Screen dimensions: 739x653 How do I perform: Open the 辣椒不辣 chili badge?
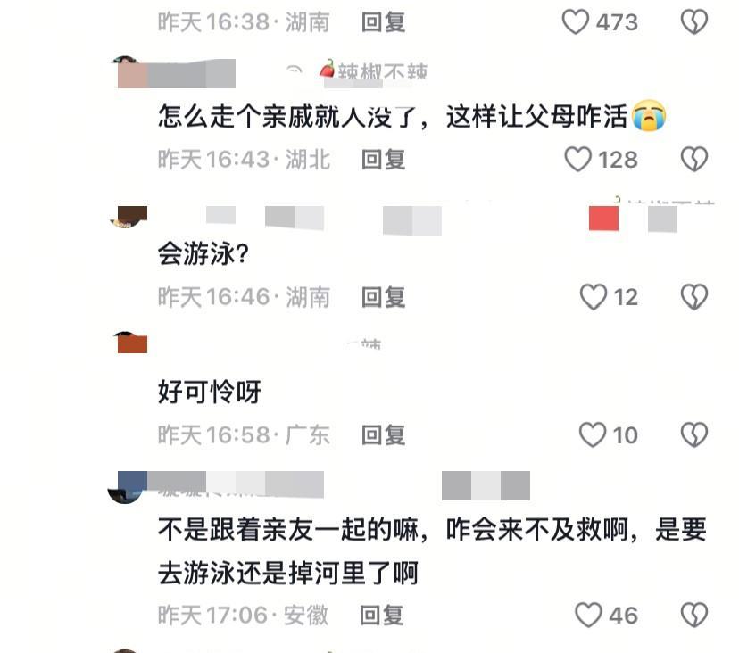pyautogui.click(x=373, y=71)
